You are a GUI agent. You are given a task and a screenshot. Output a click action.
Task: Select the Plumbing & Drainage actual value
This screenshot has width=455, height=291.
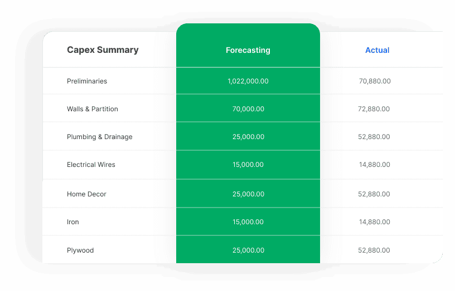[374, 137]
